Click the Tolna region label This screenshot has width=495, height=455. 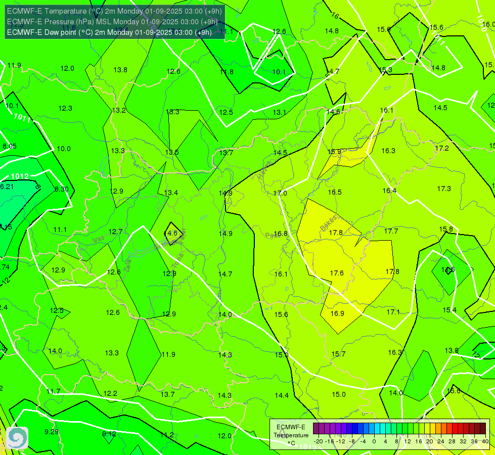coord(177,261)
